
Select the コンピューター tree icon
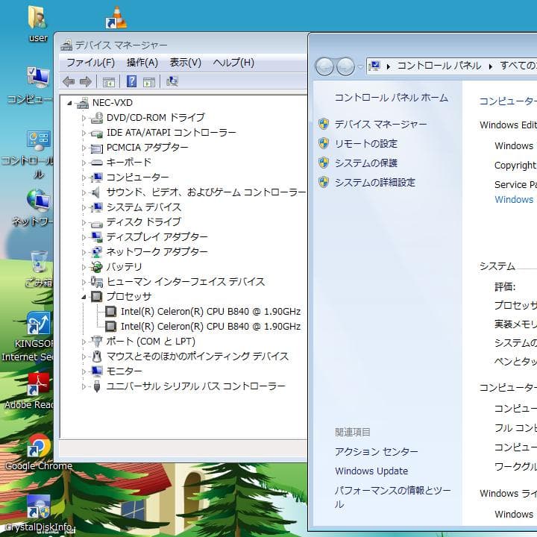click(x=96, y=178)
